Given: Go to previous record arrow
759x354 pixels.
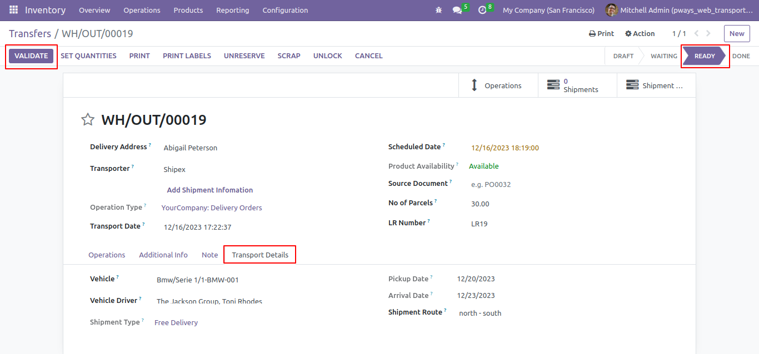Looking at the screenshot, I should pos(696,33).
